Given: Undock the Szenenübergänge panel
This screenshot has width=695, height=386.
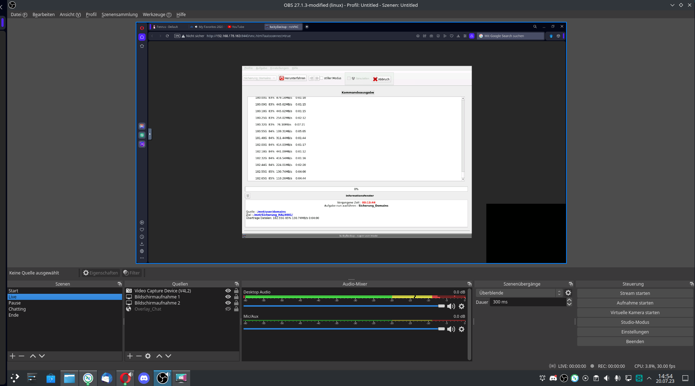Looking at the screenshot, I should pyautogui.click(x=571, y=284).
